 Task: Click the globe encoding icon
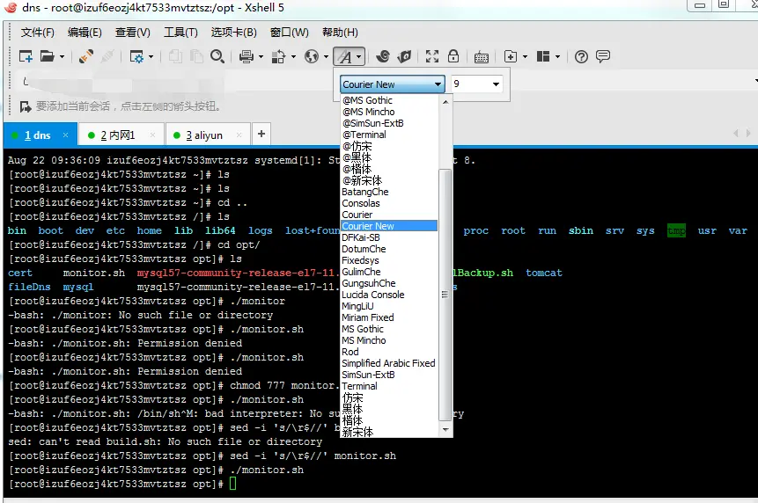click(312, 56)
